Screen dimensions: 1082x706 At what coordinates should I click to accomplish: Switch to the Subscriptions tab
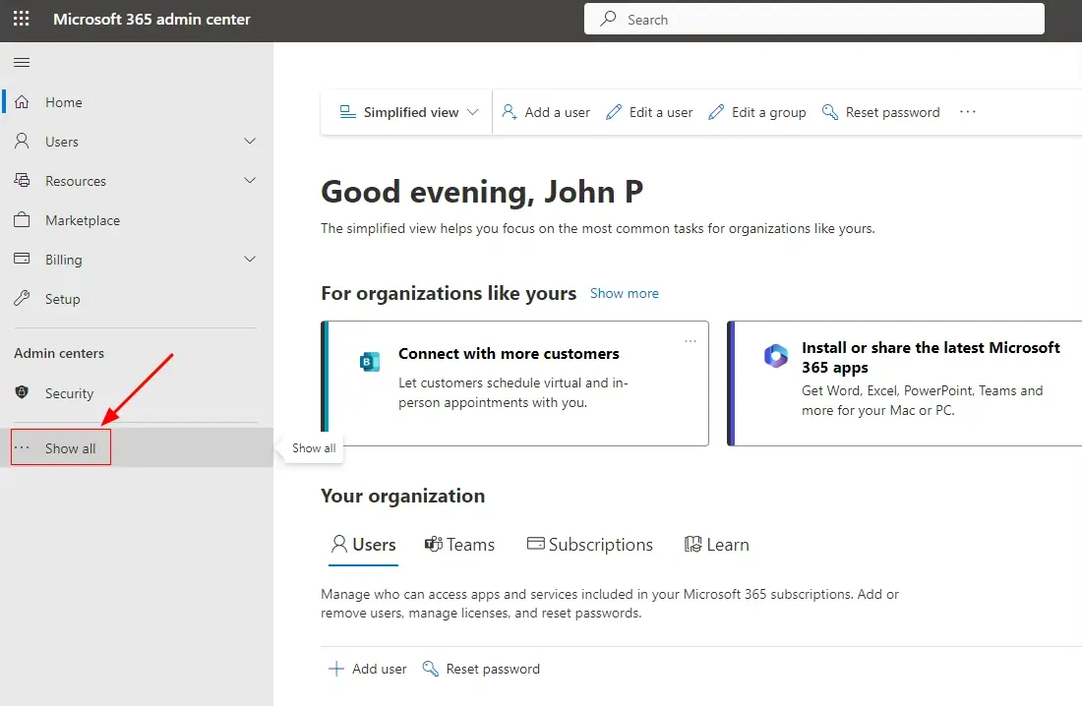click(590, 545)
